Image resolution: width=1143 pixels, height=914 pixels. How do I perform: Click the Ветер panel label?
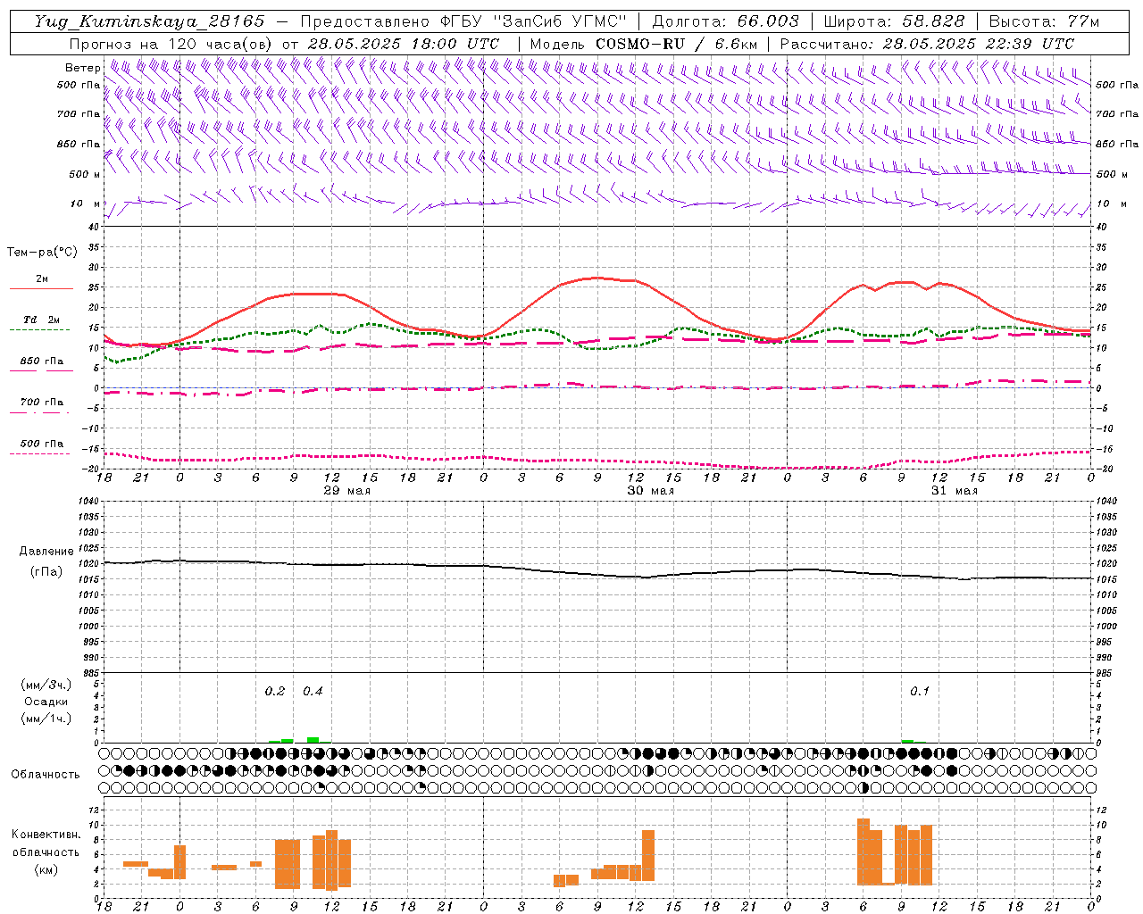point(82,68)
